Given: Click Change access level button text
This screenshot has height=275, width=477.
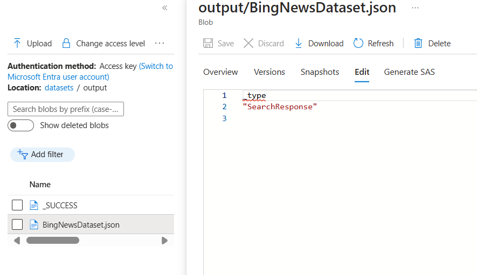Looking at the screenshot, I should point(110,44).
